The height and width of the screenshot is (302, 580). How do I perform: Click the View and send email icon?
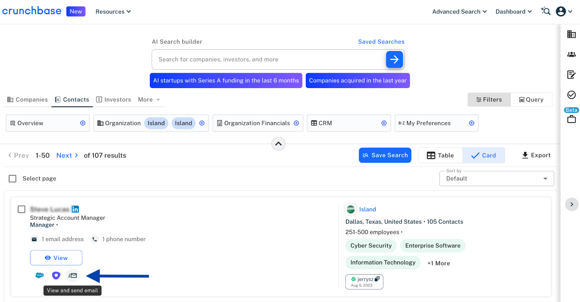pyautogui.click(x=73, y=276)
